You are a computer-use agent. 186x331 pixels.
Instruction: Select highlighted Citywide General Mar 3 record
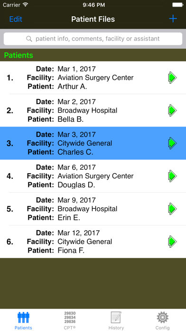point(93,143)
